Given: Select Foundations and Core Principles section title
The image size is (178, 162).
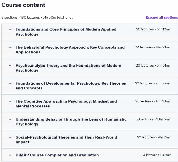Looking at the screenshot, I should click(x=66, y=32).
